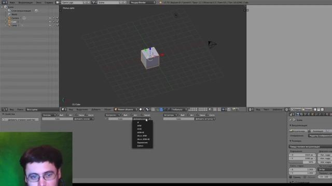
Task: Switch to the Render properties tab icon
Action: tap(298, 114)
